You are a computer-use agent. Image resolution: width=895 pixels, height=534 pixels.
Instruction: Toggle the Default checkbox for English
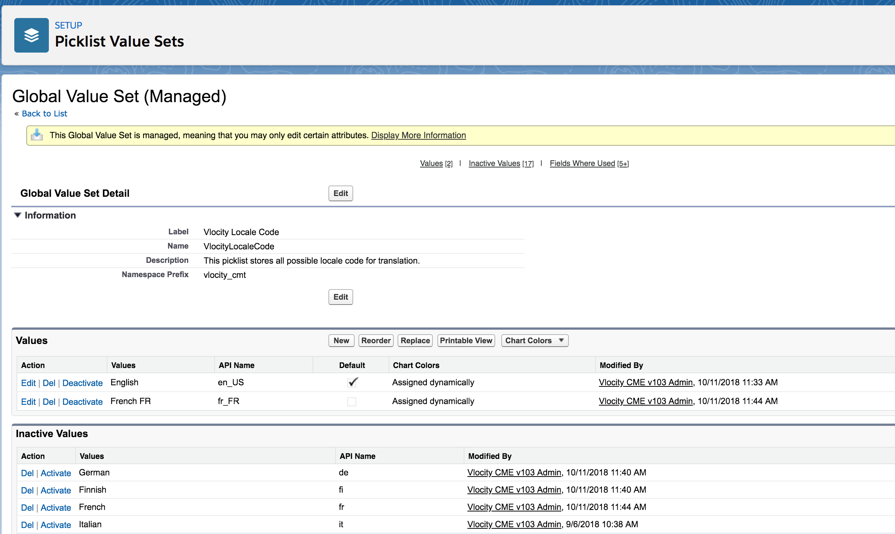[x=352, y=382]
